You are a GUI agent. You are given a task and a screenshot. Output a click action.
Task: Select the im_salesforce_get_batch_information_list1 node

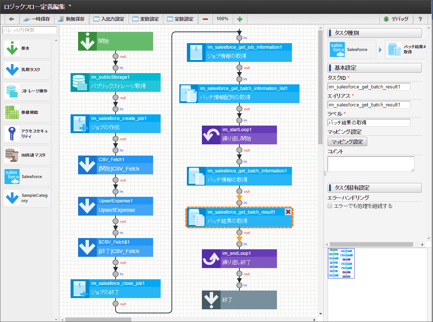coord(239,94)
